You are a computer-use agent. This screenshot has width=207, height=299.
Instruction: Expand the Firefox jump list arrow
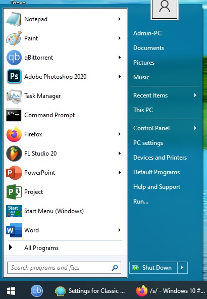[120, 134]
